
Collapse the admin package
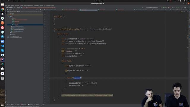[10, 18]
